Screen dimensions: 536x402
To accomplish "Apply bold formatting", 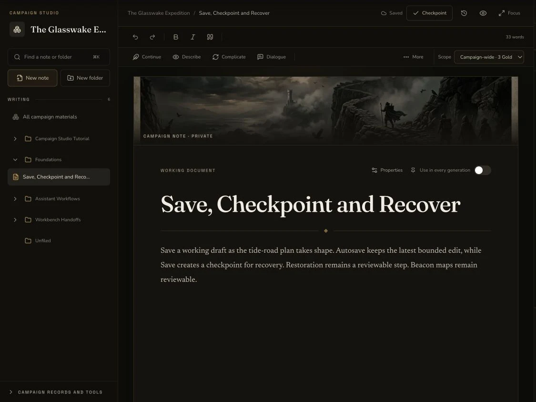I will 176,37.
